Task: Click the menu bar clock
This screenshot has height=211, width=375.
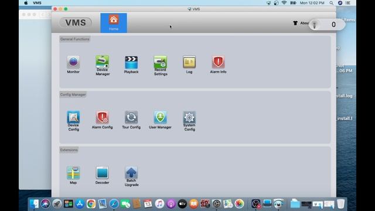Action: coord(312,3)
